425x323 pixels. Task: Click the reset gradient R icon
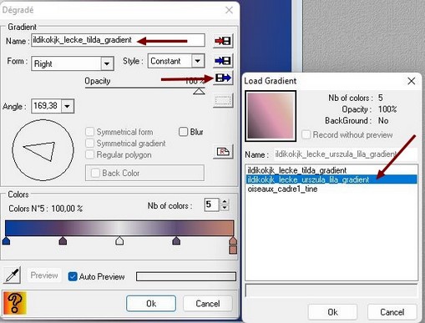tap(223, 152)
